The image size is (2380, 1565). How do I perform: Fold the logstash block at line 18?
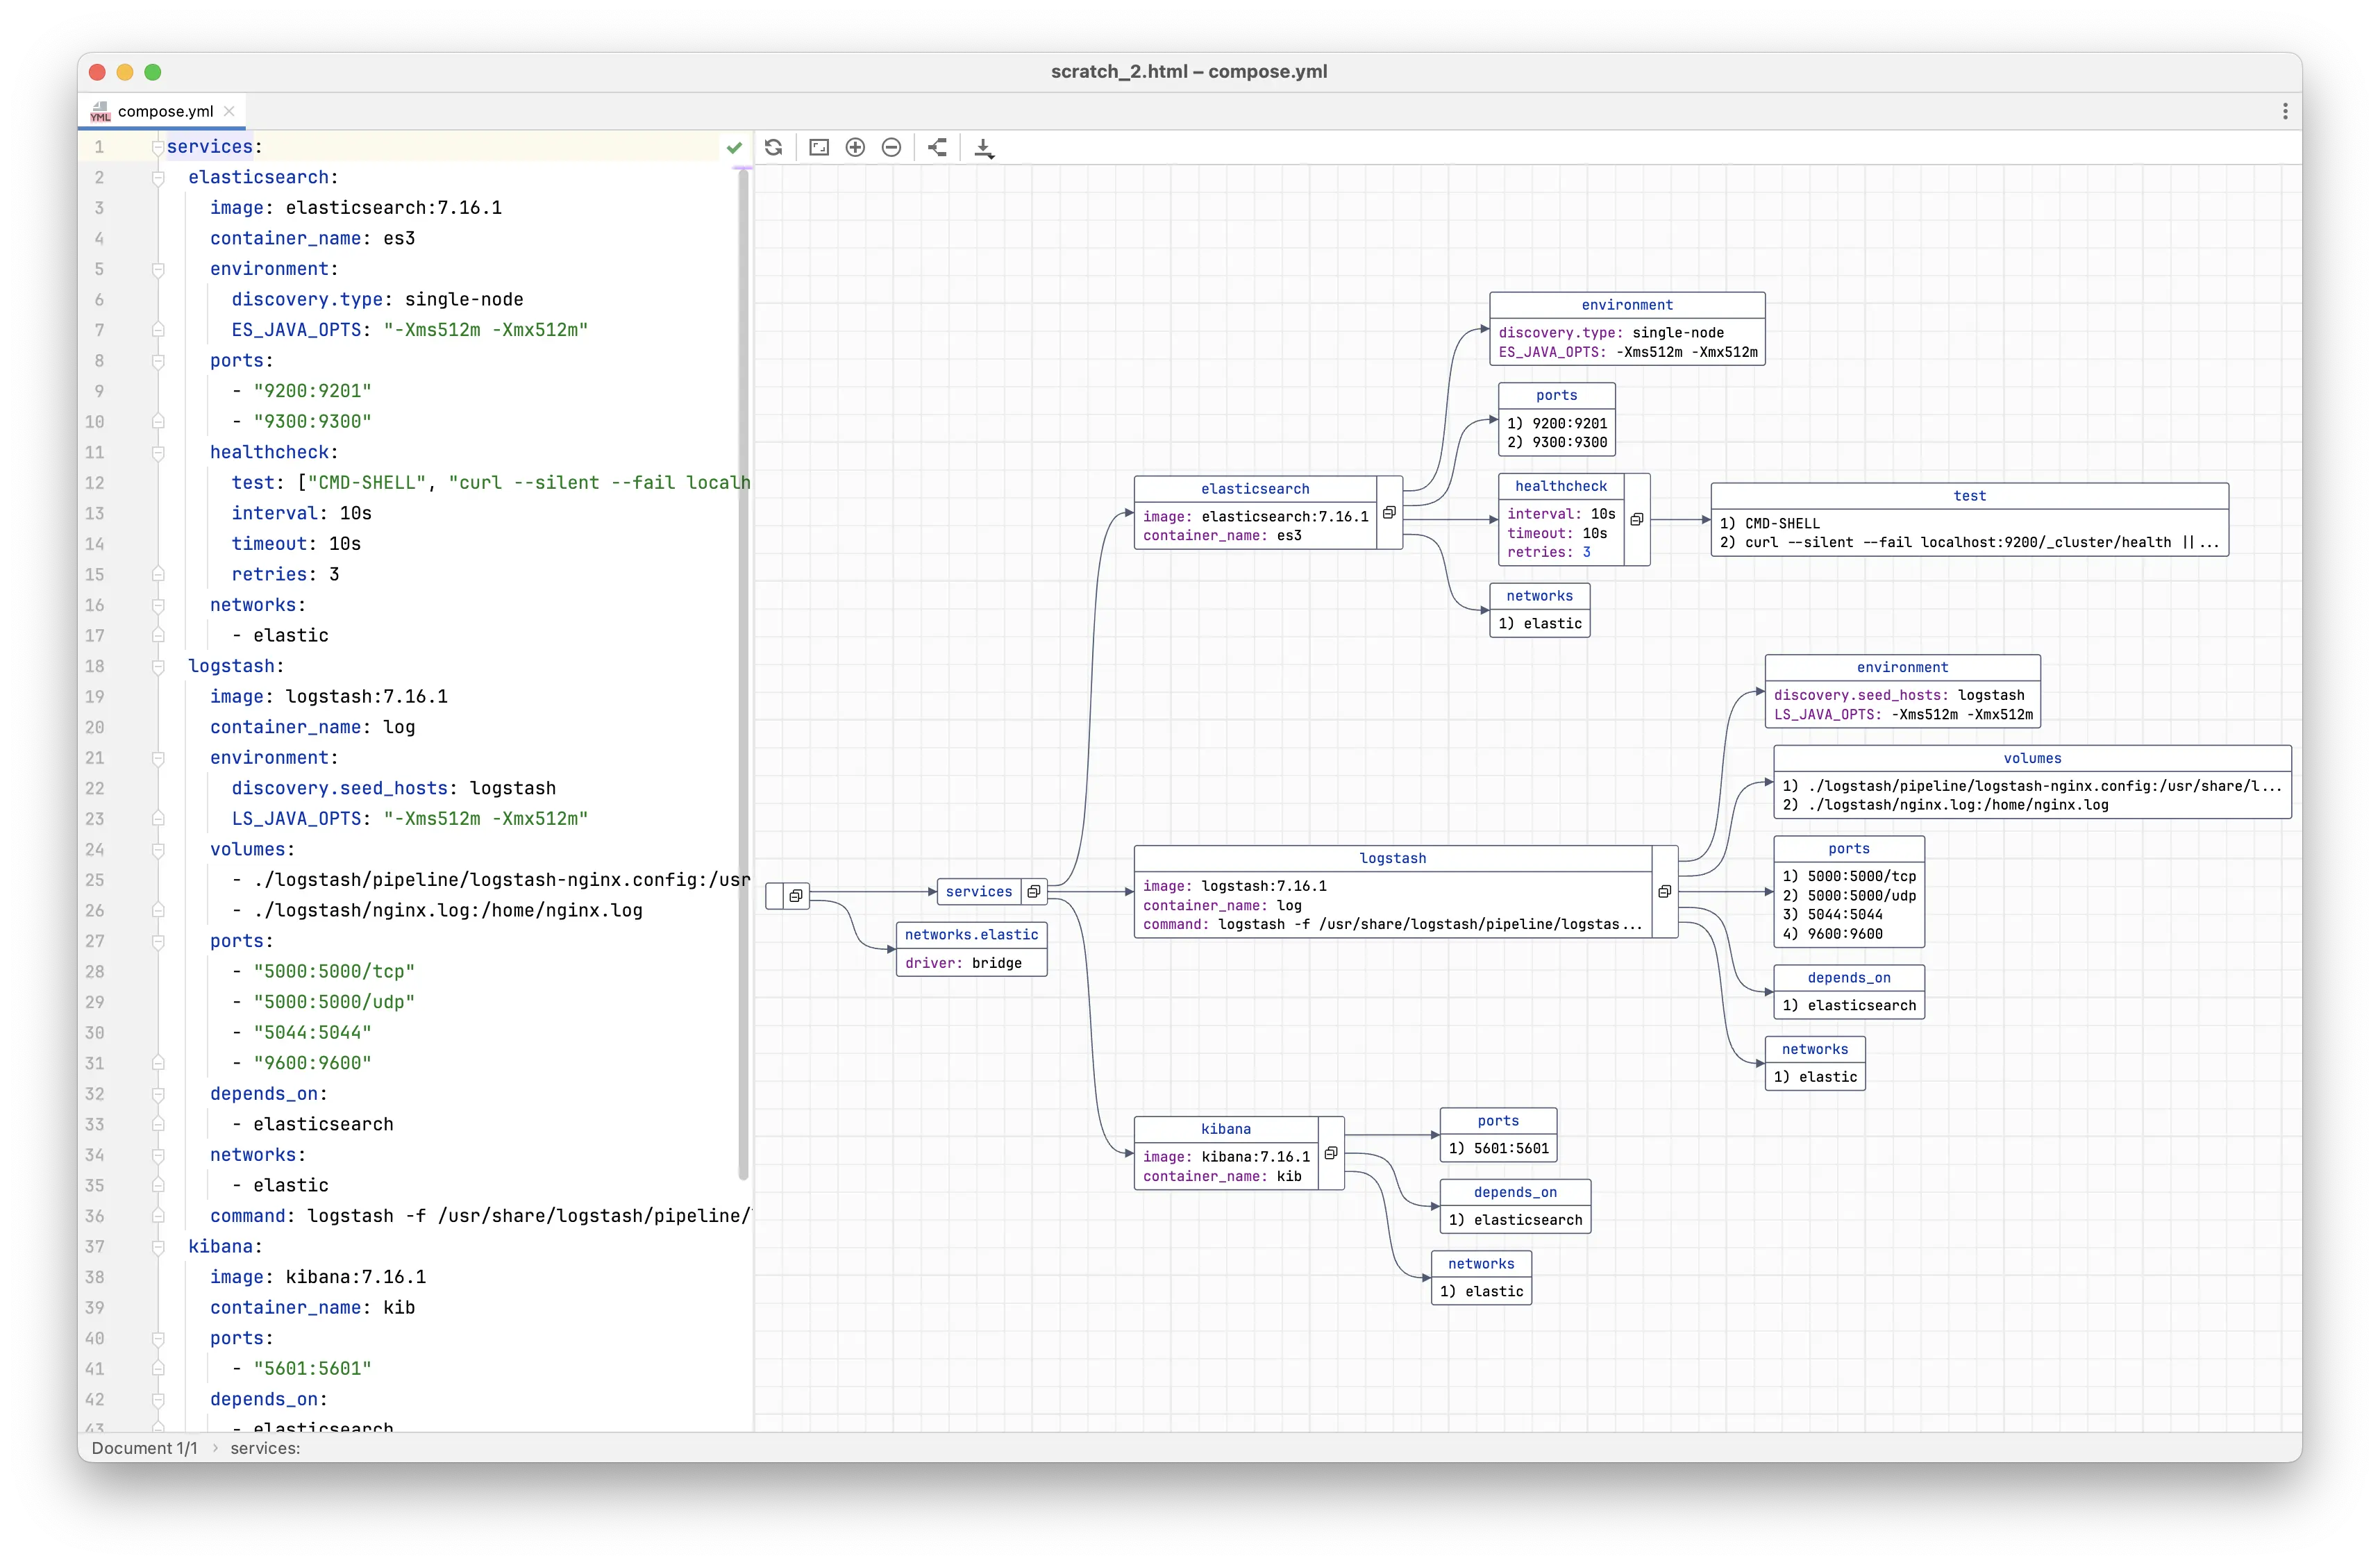click(x=158, y=667)
